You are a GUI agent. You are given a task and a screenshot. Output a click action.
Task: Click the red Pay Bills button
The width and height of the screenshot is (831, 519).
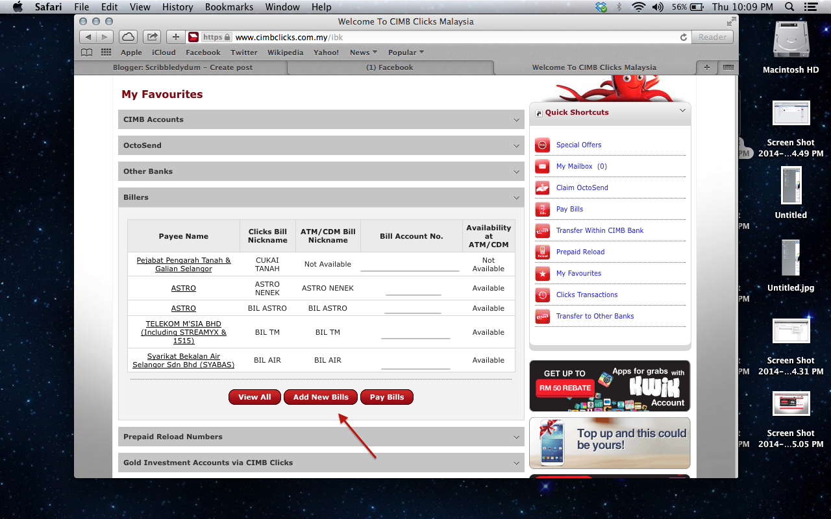click(387, 397)
